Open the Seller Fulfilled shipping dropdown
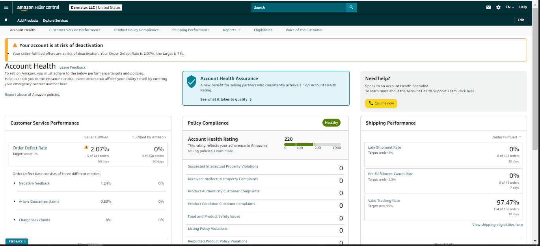The width and height of the screenshot is (540, 246). [507, 137]
